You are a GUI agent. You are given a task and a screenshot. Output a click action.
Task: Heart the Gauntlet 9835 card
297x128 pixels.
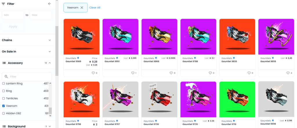pos(249,73)
